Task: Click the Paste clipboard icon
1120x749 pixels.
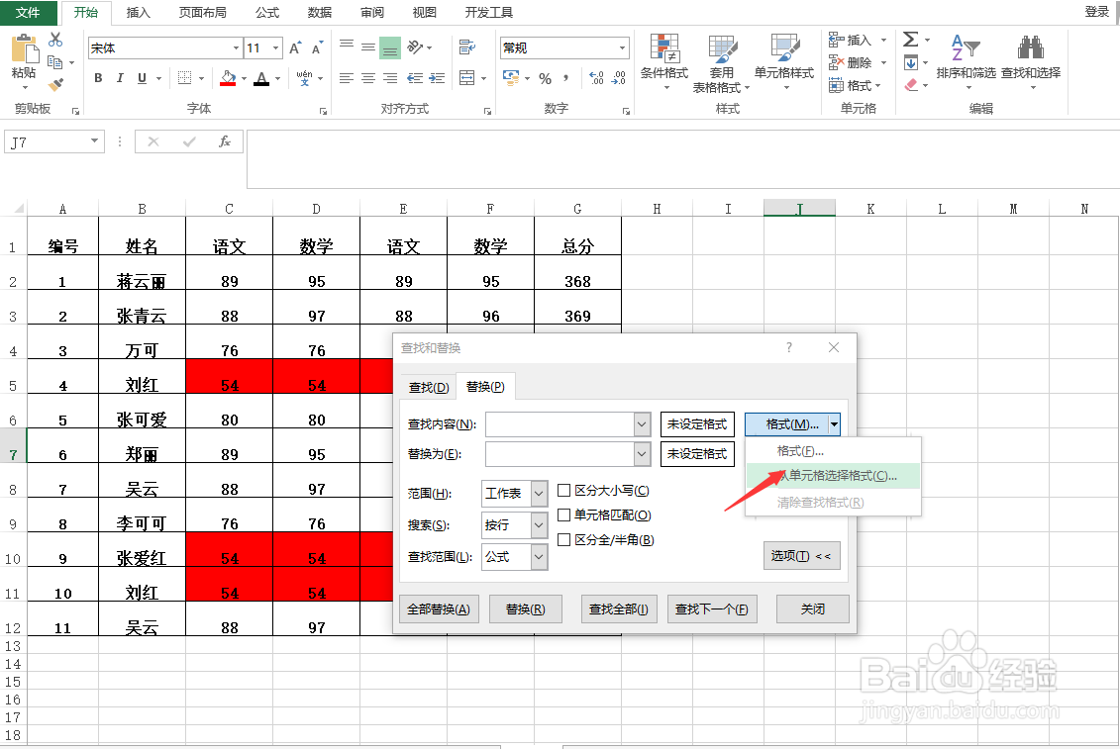Action: tap(24, 50)
